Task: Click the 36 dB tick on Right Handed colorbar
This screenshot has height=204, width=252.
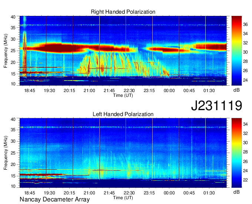Action: coord(245,24)
